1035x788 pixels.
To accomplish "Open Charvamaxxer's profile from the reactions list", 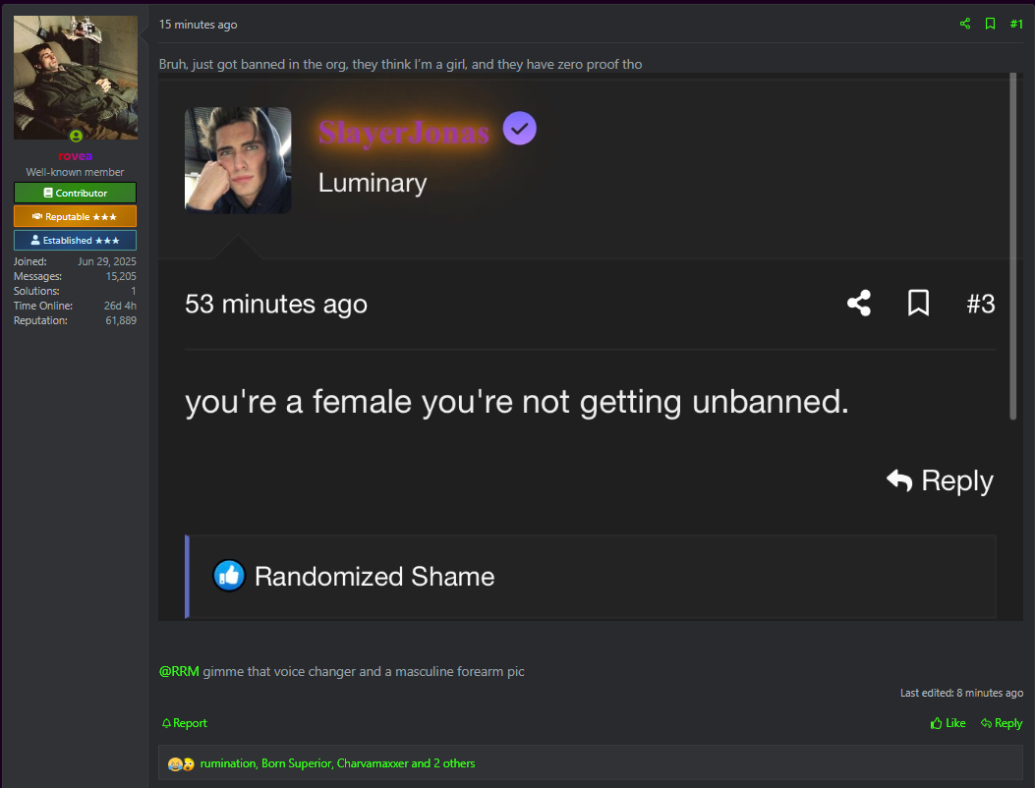I will pyautogui.click(x=373, y=763).
